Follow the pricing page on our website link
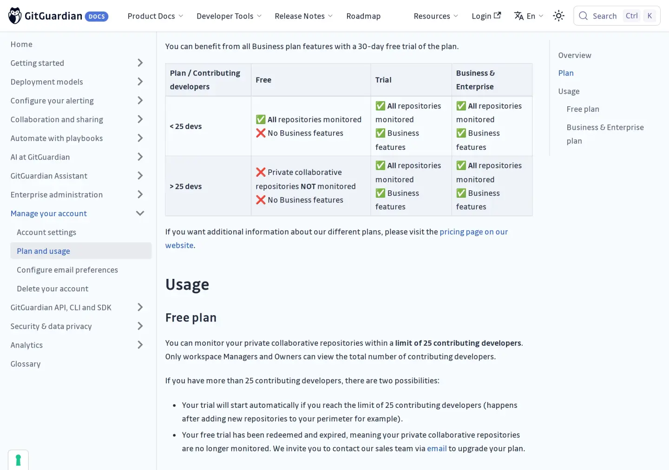669x470 pixels. (x=473, y=232)
